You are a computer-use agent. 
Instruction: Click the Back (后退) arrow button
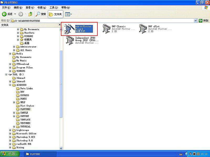pos(4,14)
